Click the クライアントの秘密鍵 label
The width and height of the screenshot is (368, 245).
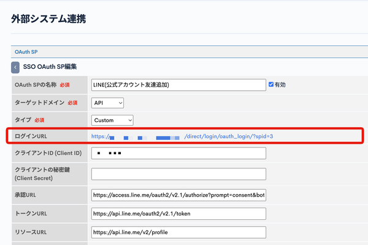[42, 174]
